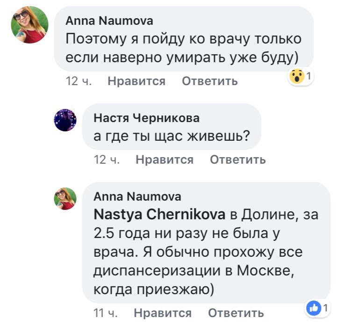Open Anna Naumova's name on the top comment
Viewport: 350px width, 325px height.
(x=109, y=21)
